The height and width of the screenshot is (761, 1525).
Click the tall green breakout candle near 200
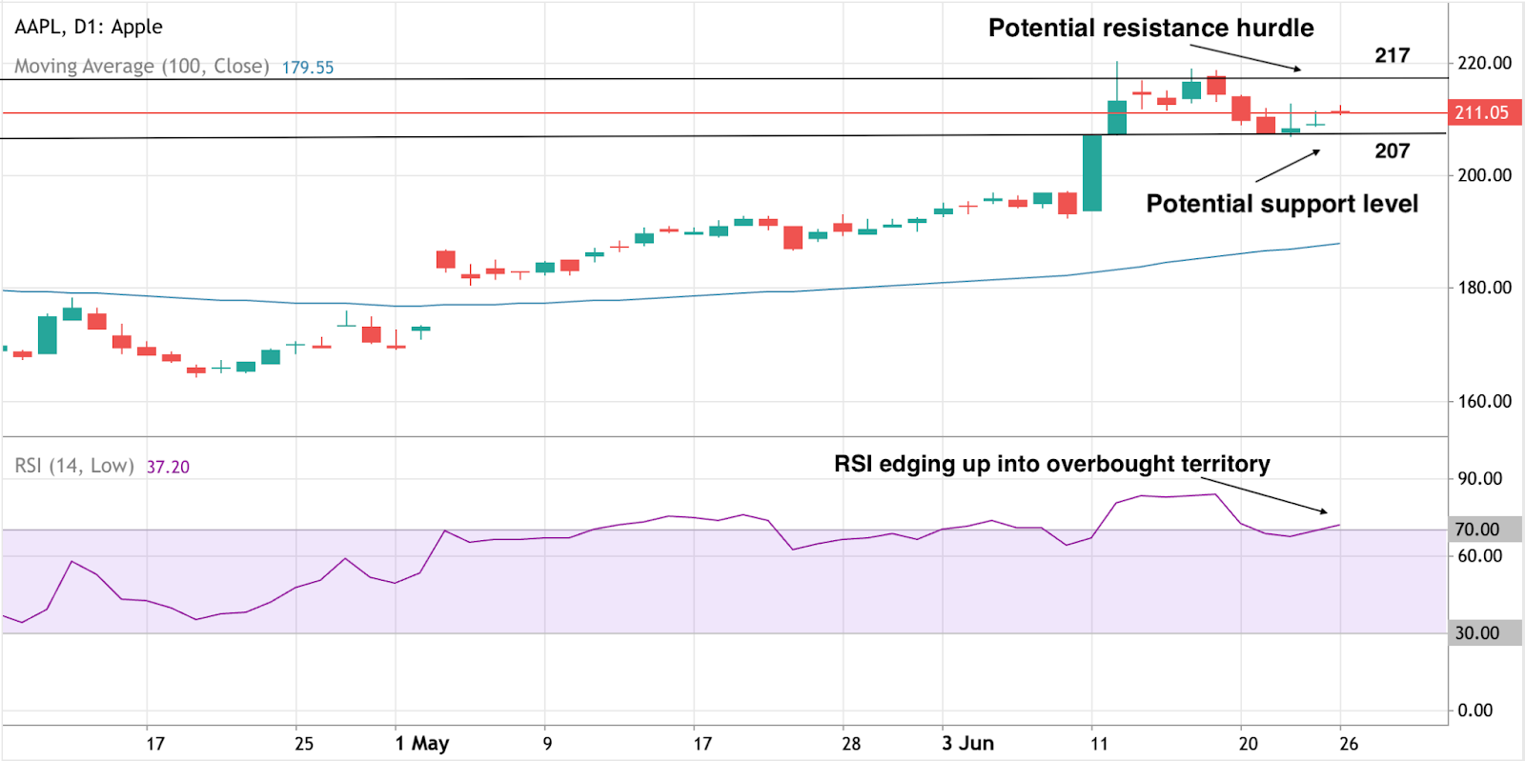1092,172
